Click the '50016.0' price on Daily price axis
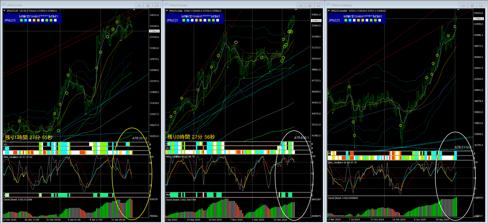 coord(316,59)
